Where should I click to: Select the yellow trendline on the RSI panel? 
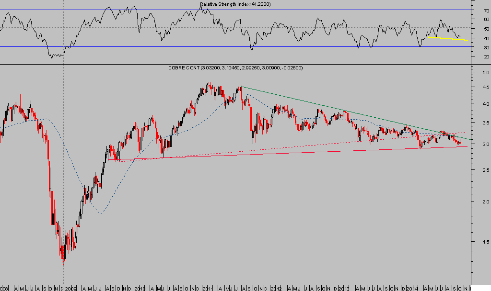[x=448, y=38]
